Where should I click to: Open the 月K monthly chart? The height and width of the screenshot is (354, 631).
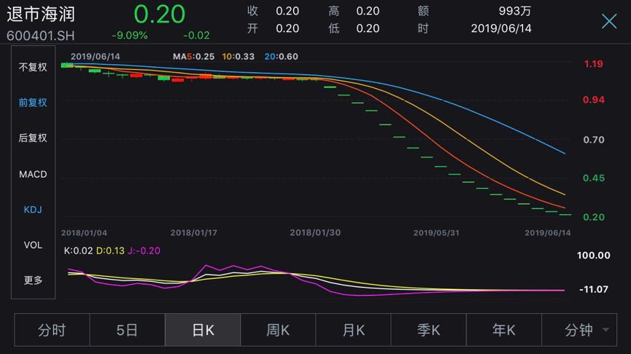click(354, 330)
